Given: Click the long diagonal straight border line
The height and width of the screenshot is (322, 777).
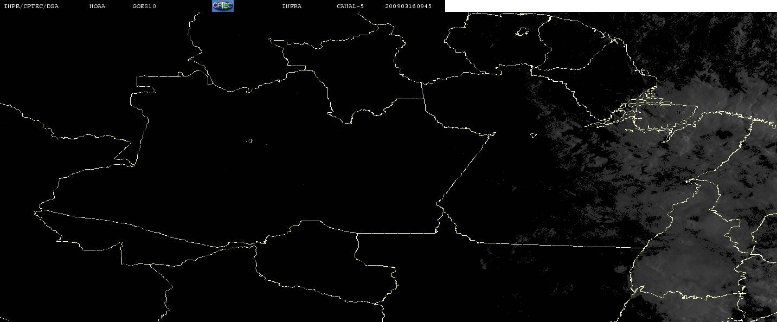Looking at the screenshot, I should click(466, 168).
